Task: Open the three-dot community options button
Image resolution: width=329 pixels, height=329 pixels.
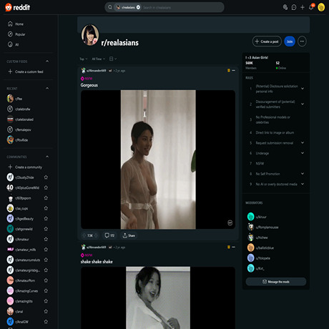Action: pyautogui.click(x=302, y=41)
